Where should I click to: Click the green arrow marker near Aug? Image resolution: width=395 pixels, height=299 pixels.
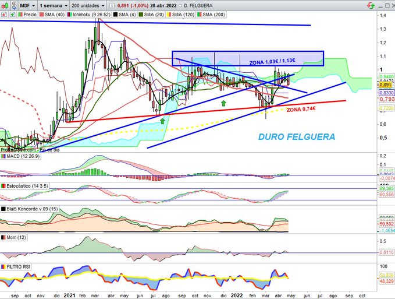pyautogui.click(x=162, y=121)
